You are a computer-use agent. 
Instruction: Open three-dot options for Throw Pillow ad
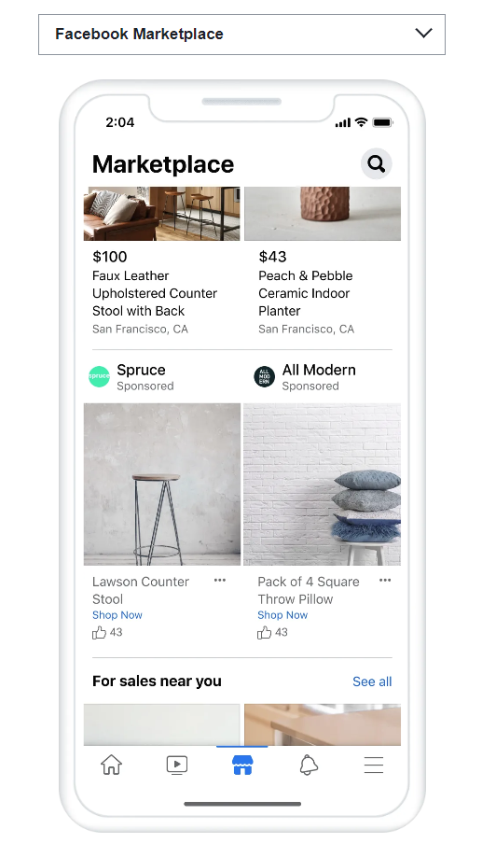[x=385, y=580]
